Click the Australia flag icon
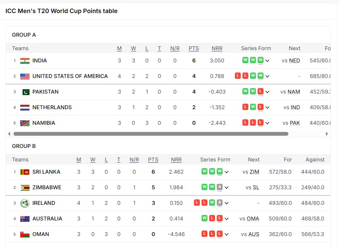Screen dimensions: 339x247 (x=24, y=219)
